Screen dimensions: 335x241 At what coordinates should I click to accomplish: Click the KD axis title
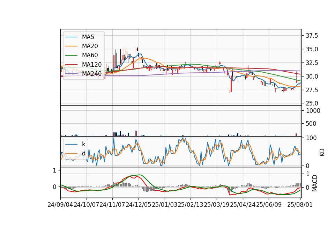[x=322, y=152]
